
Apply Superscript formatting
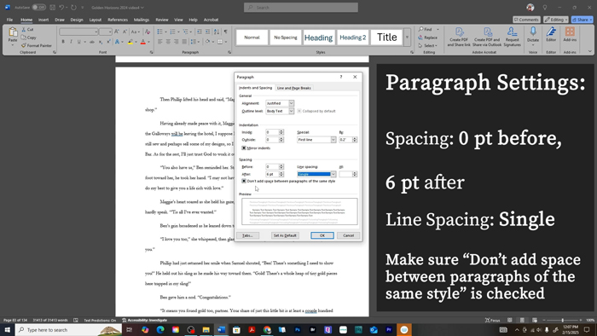point(108,42)
